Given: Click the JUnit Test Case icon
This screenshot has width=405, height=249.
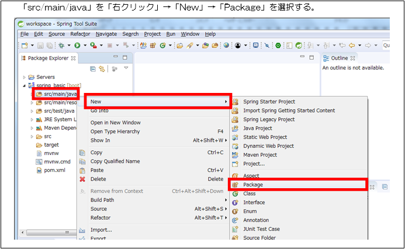Looking at the screenshot, I should click(236, 229).
